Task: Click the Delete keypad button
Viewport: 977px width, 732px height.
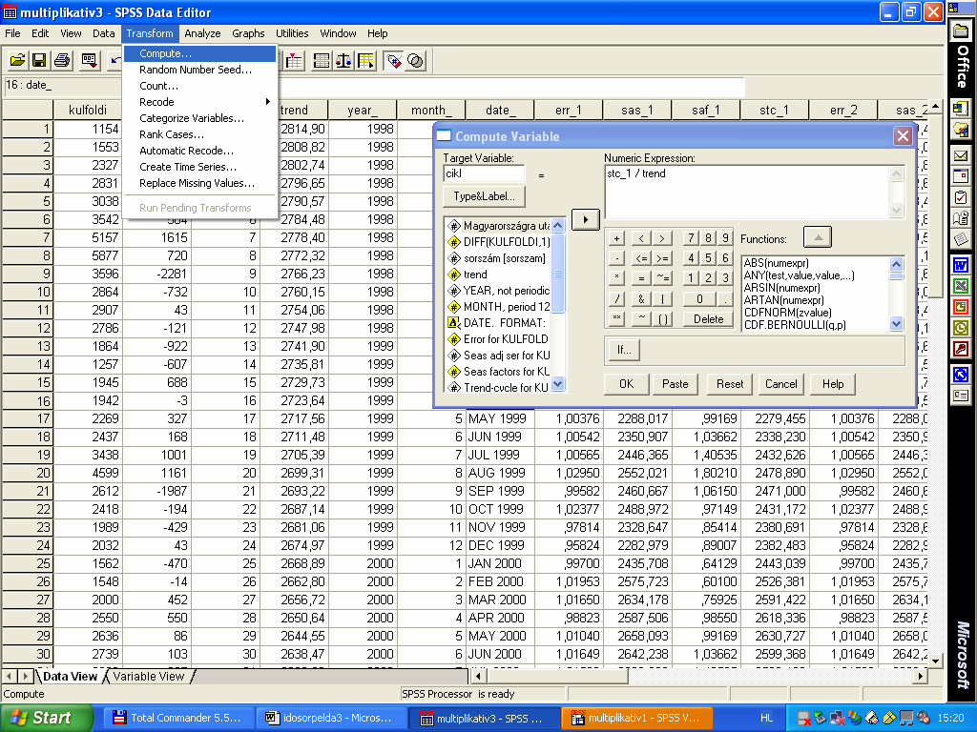Action: point(709,318)
